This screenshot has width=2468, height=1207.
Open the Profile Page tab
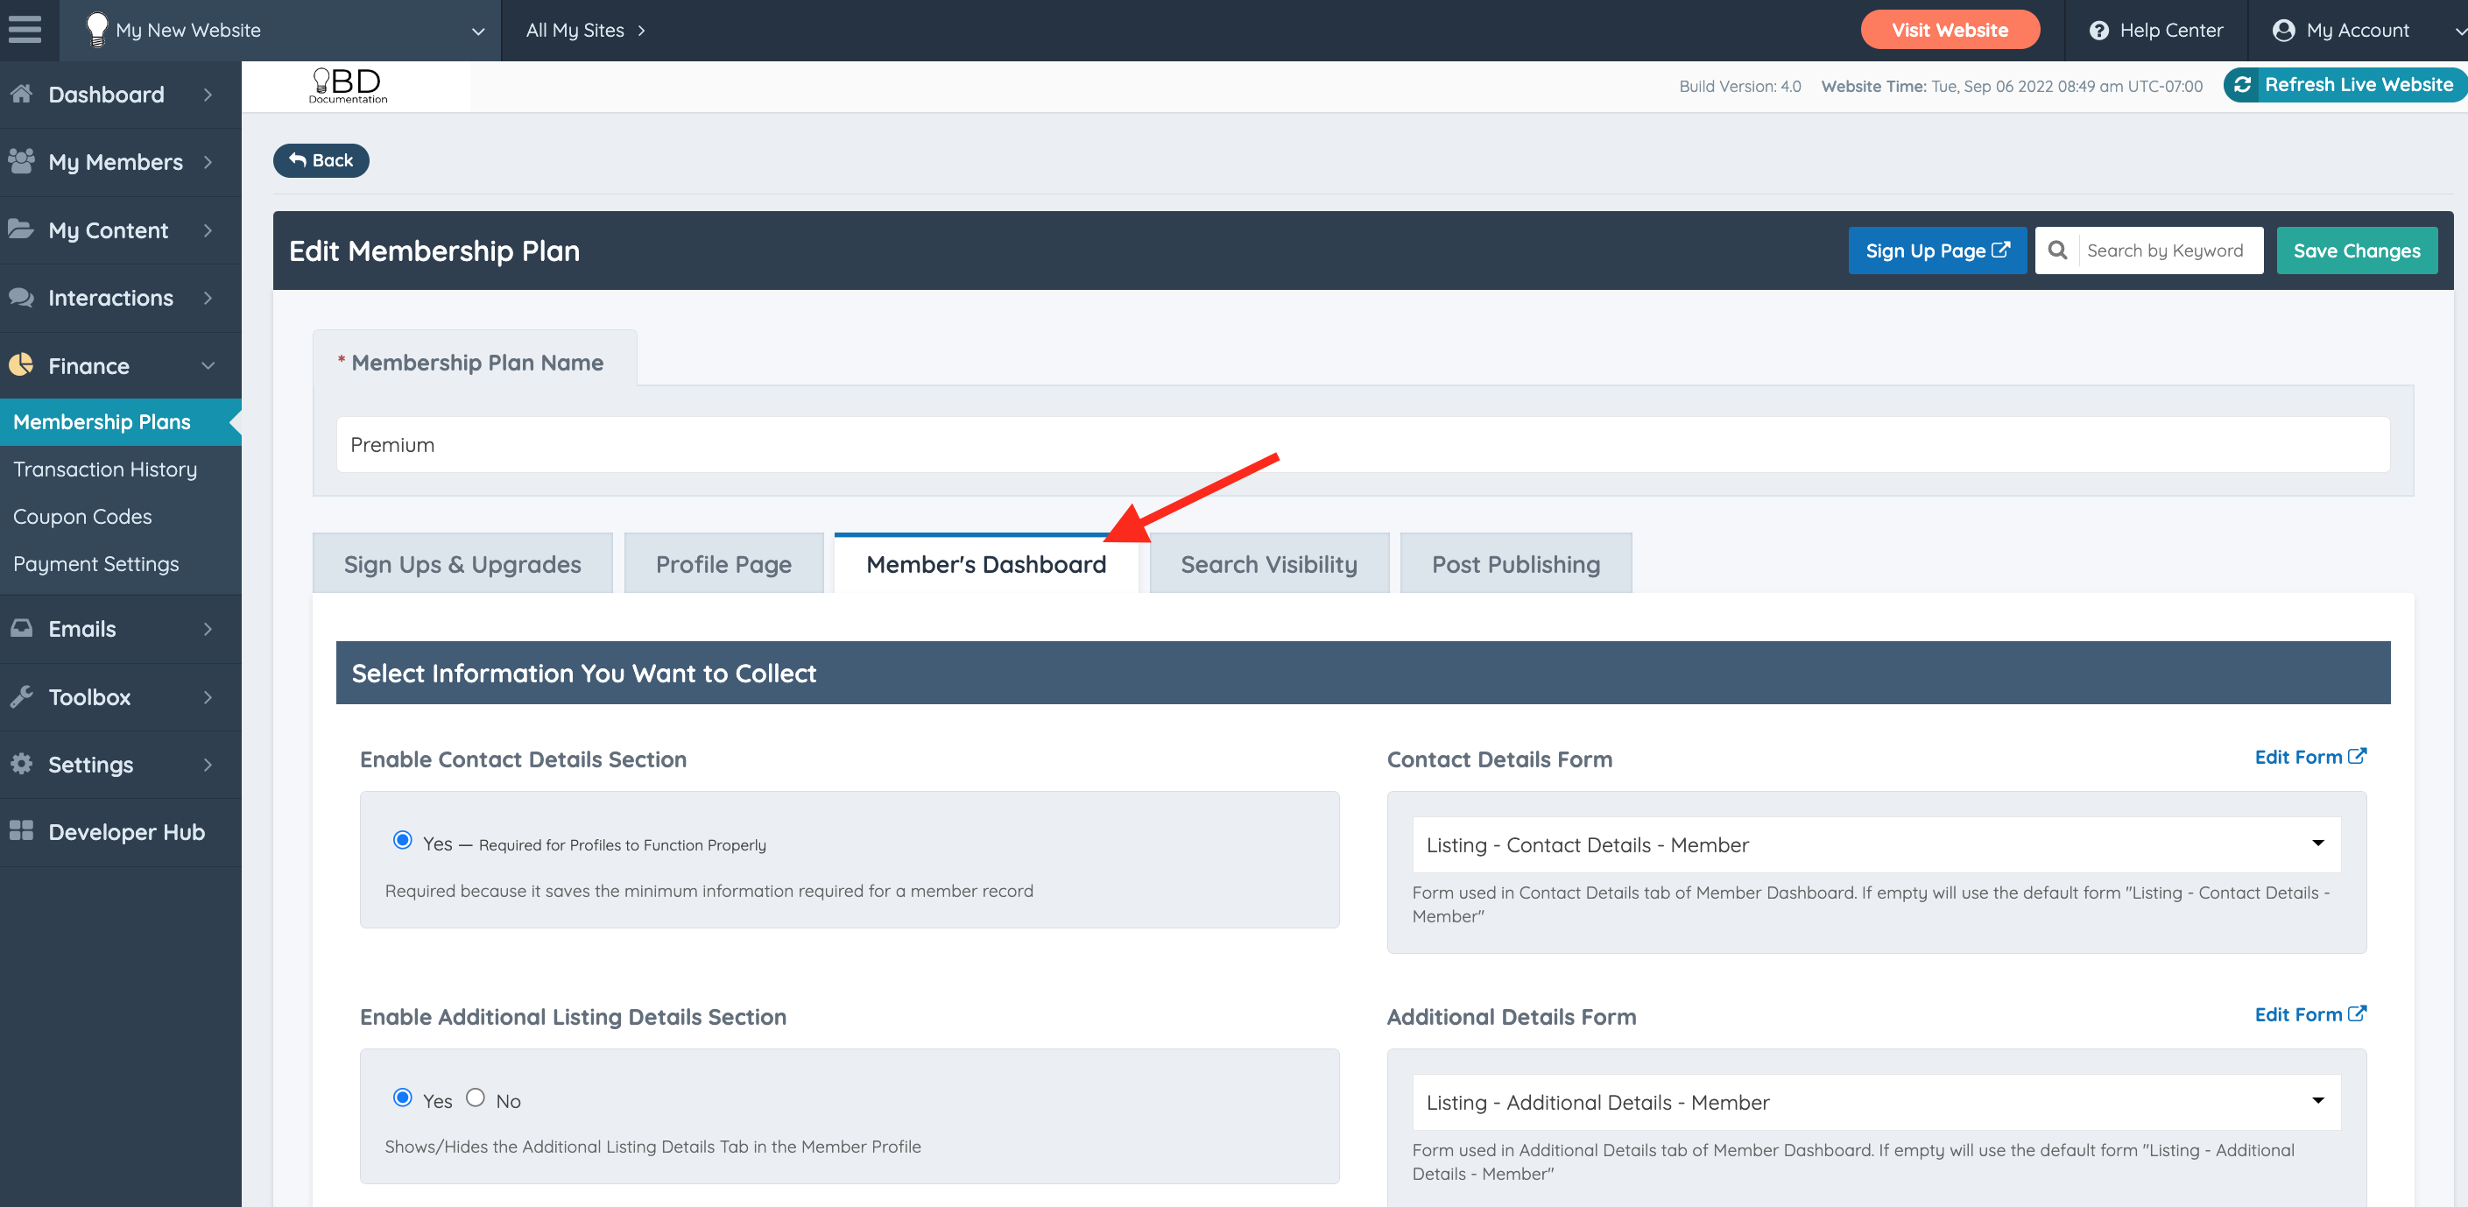pyautogui.click(x=723, y=564)
